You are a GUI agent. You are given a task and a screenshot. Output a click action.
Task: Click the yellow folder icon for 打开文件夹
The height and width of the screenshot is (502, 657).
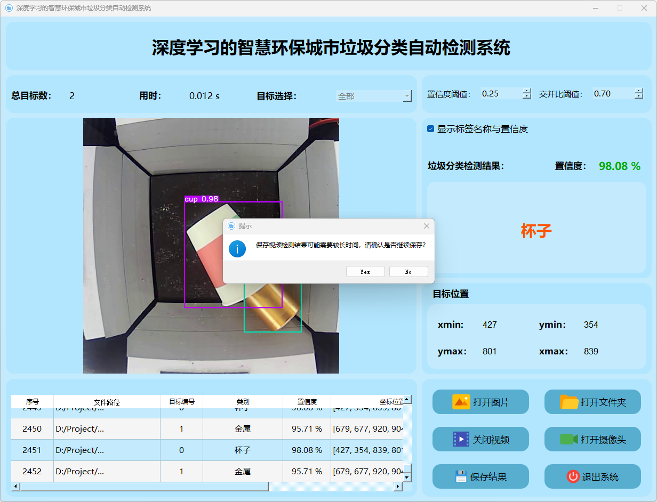pyautogui.click(x=569, y=402)
